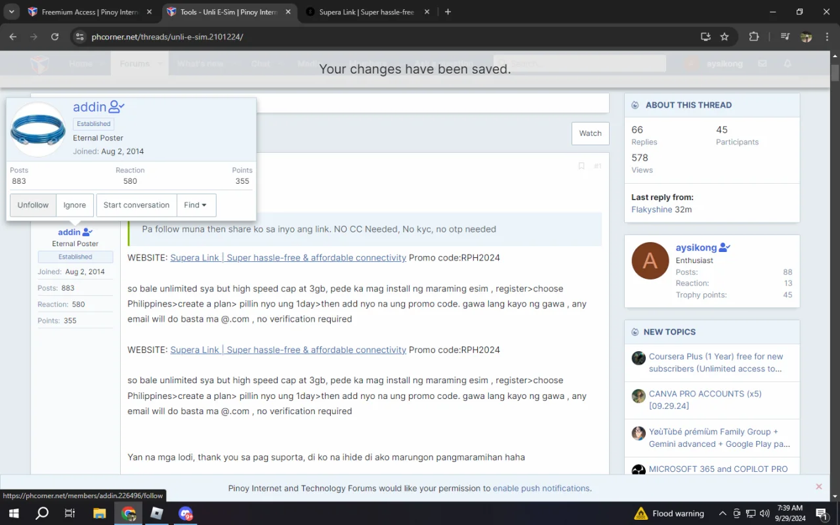
Task: Open addin's profile from hover card name
Action: click(90, 107)
